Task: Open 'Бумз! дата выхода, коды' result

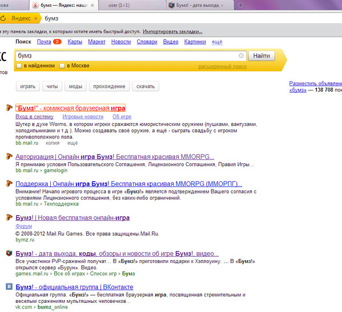Action: (117, 253)
